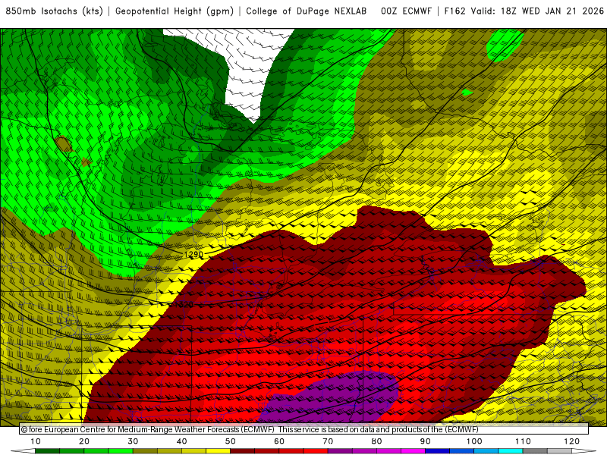The image size is (607, 455).
Task: Click the 'College of DuPage NEXLAB' text
Action: pyautogui.click(x=306, y=11)
